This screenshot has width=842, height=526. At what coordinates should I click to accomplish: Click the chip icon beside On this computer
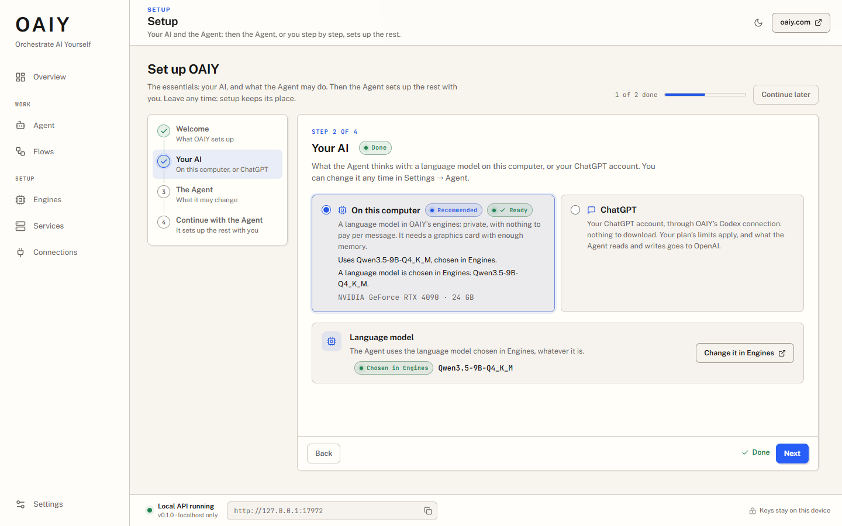pyautogui.click(x=342, y=210)
